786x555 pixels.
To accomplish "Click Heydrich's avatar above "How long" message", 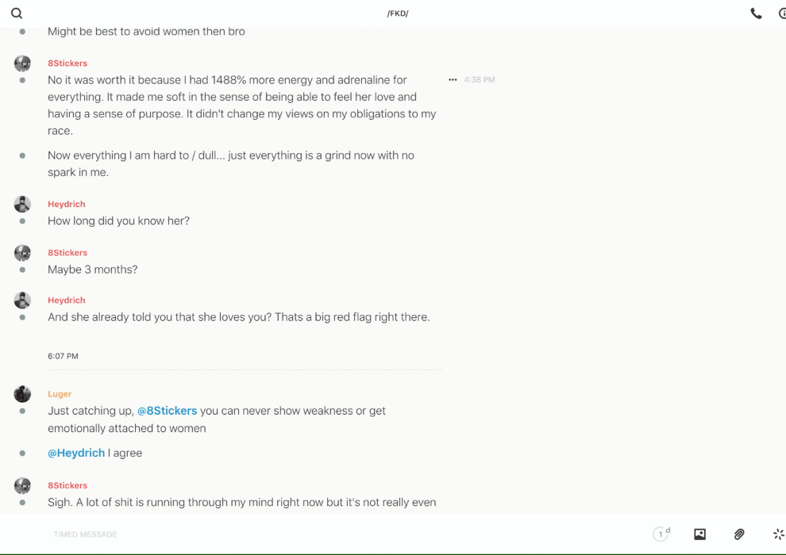I will point(22,205).
